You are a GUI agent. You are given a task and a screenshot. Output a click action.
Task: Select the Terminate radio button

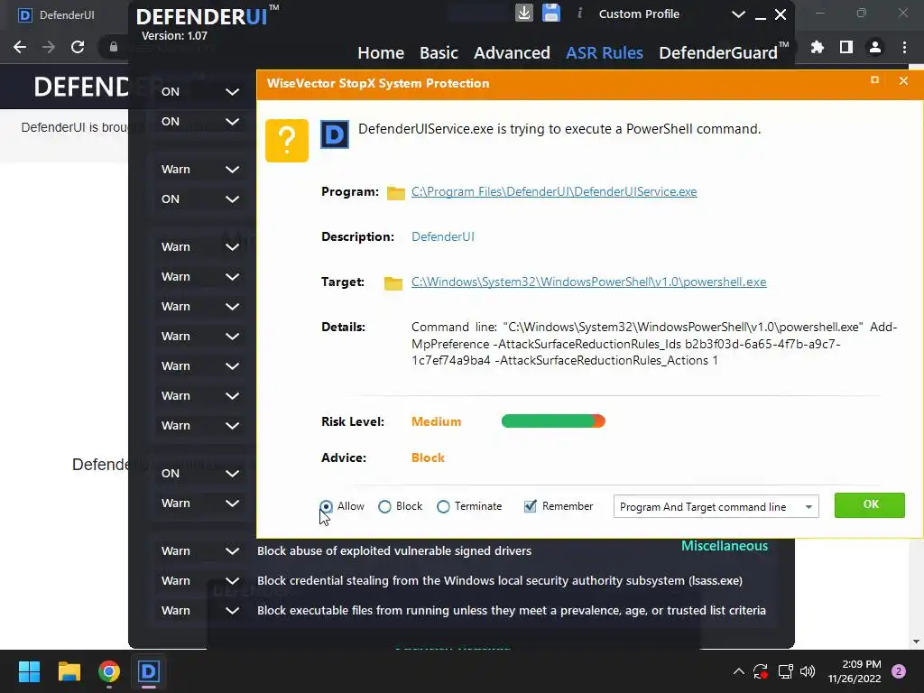443,507
